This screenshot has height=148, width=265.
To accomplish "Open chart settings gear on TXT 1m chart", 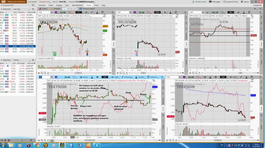I will click(x=97, y=77).
